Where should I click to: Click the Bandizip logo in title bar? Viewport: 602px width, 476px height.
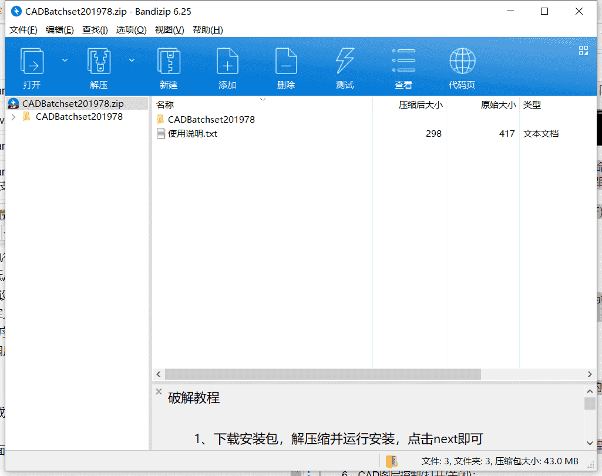coord(16,12)
